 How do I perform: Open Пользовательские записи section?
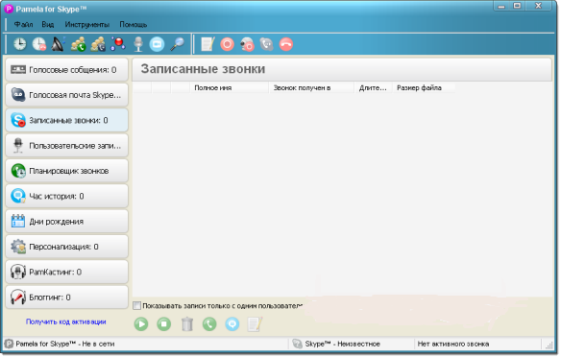67,146
